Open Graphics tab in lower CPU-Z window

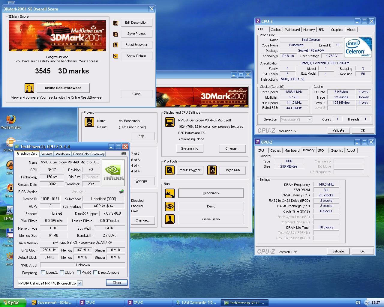(337, 151)
